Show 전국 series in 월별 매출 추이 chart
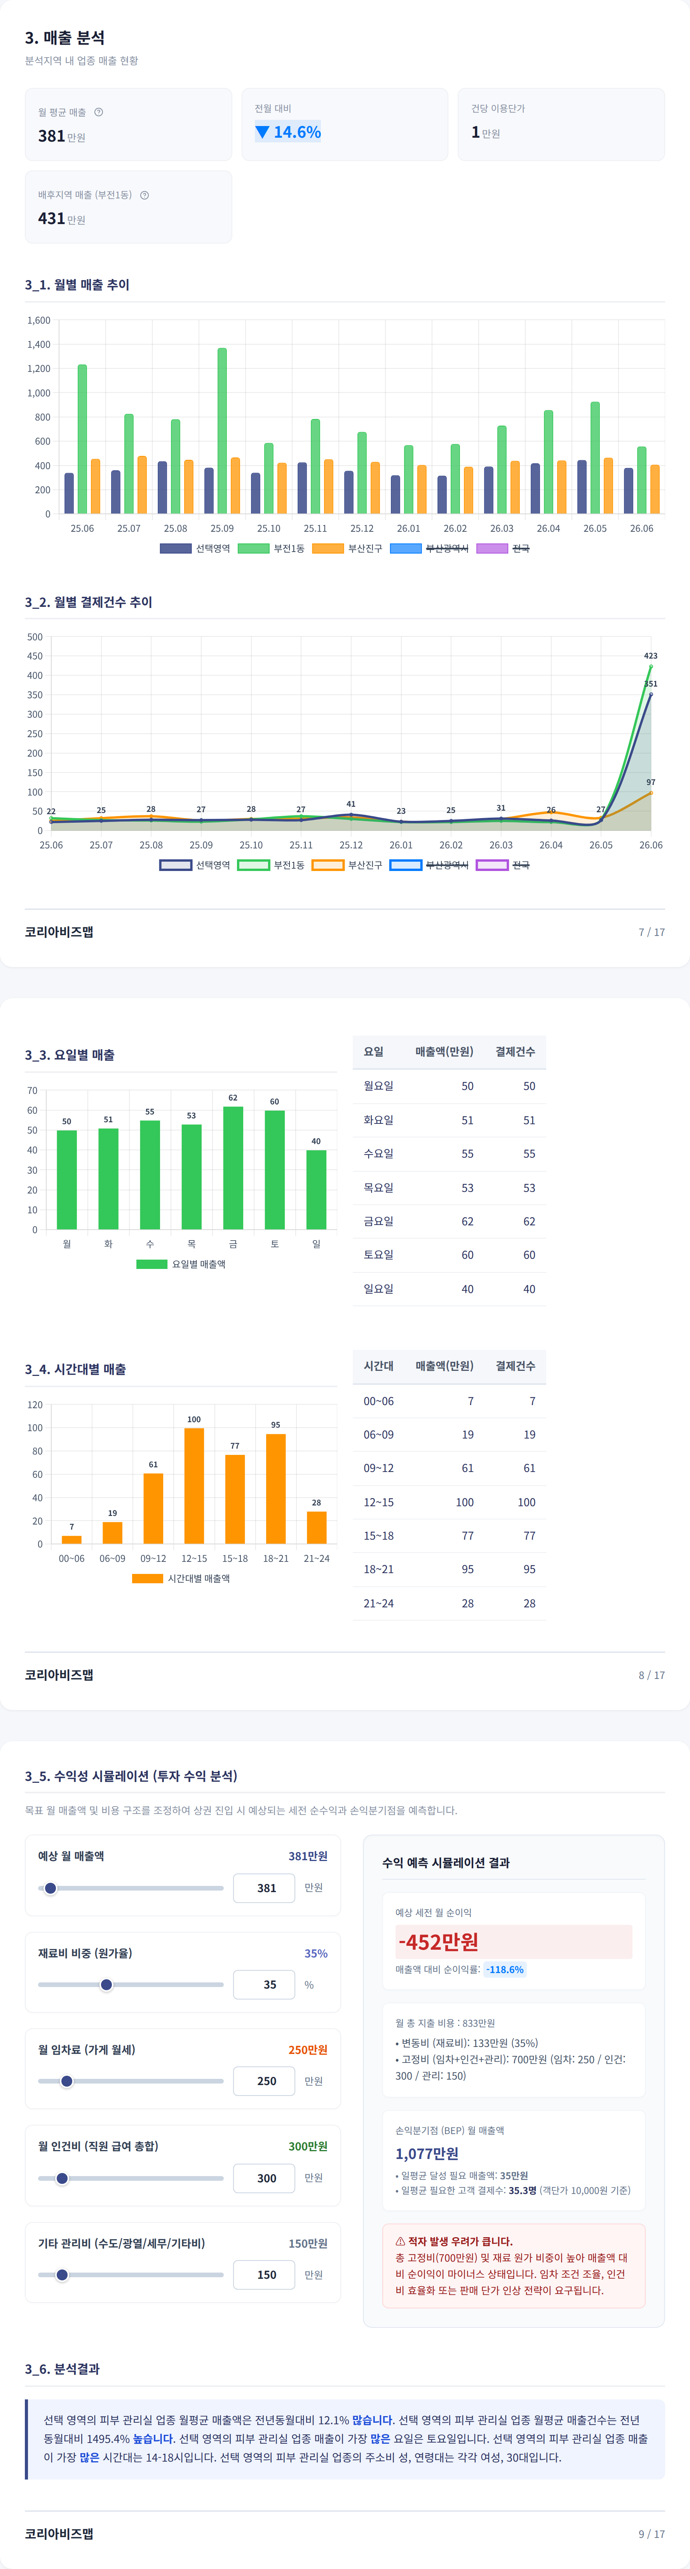The height and width of the screenshot is (2569, 690). pos(503,548)
